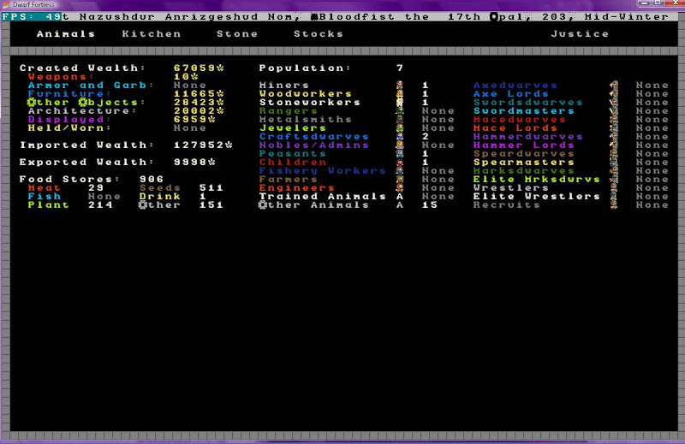Viewport: 685px width, 444px height.
Task: Click the Stoneworkers dwarf icon
Action: click(x=400, y=102)
